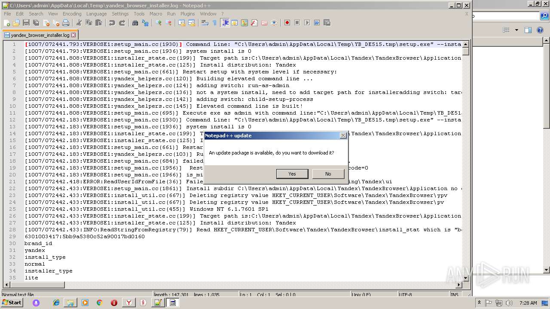Click the Zoom Out toolbar icon
This screenshot has height=309, width=550.
point(168,23)
